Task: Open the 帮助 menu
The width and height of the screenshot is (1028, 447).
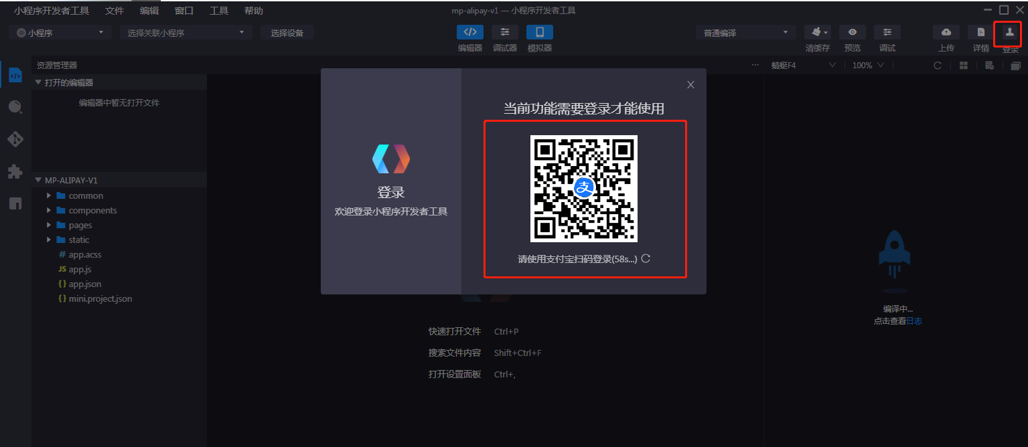Action: pyautogui.click(x=254, y=11)
